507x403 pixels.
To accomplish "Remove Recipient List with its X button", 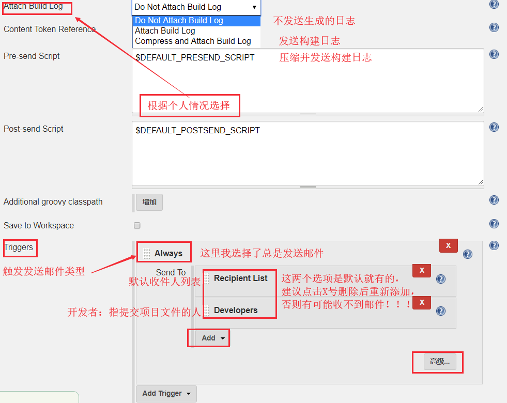I will coord(422,271).
